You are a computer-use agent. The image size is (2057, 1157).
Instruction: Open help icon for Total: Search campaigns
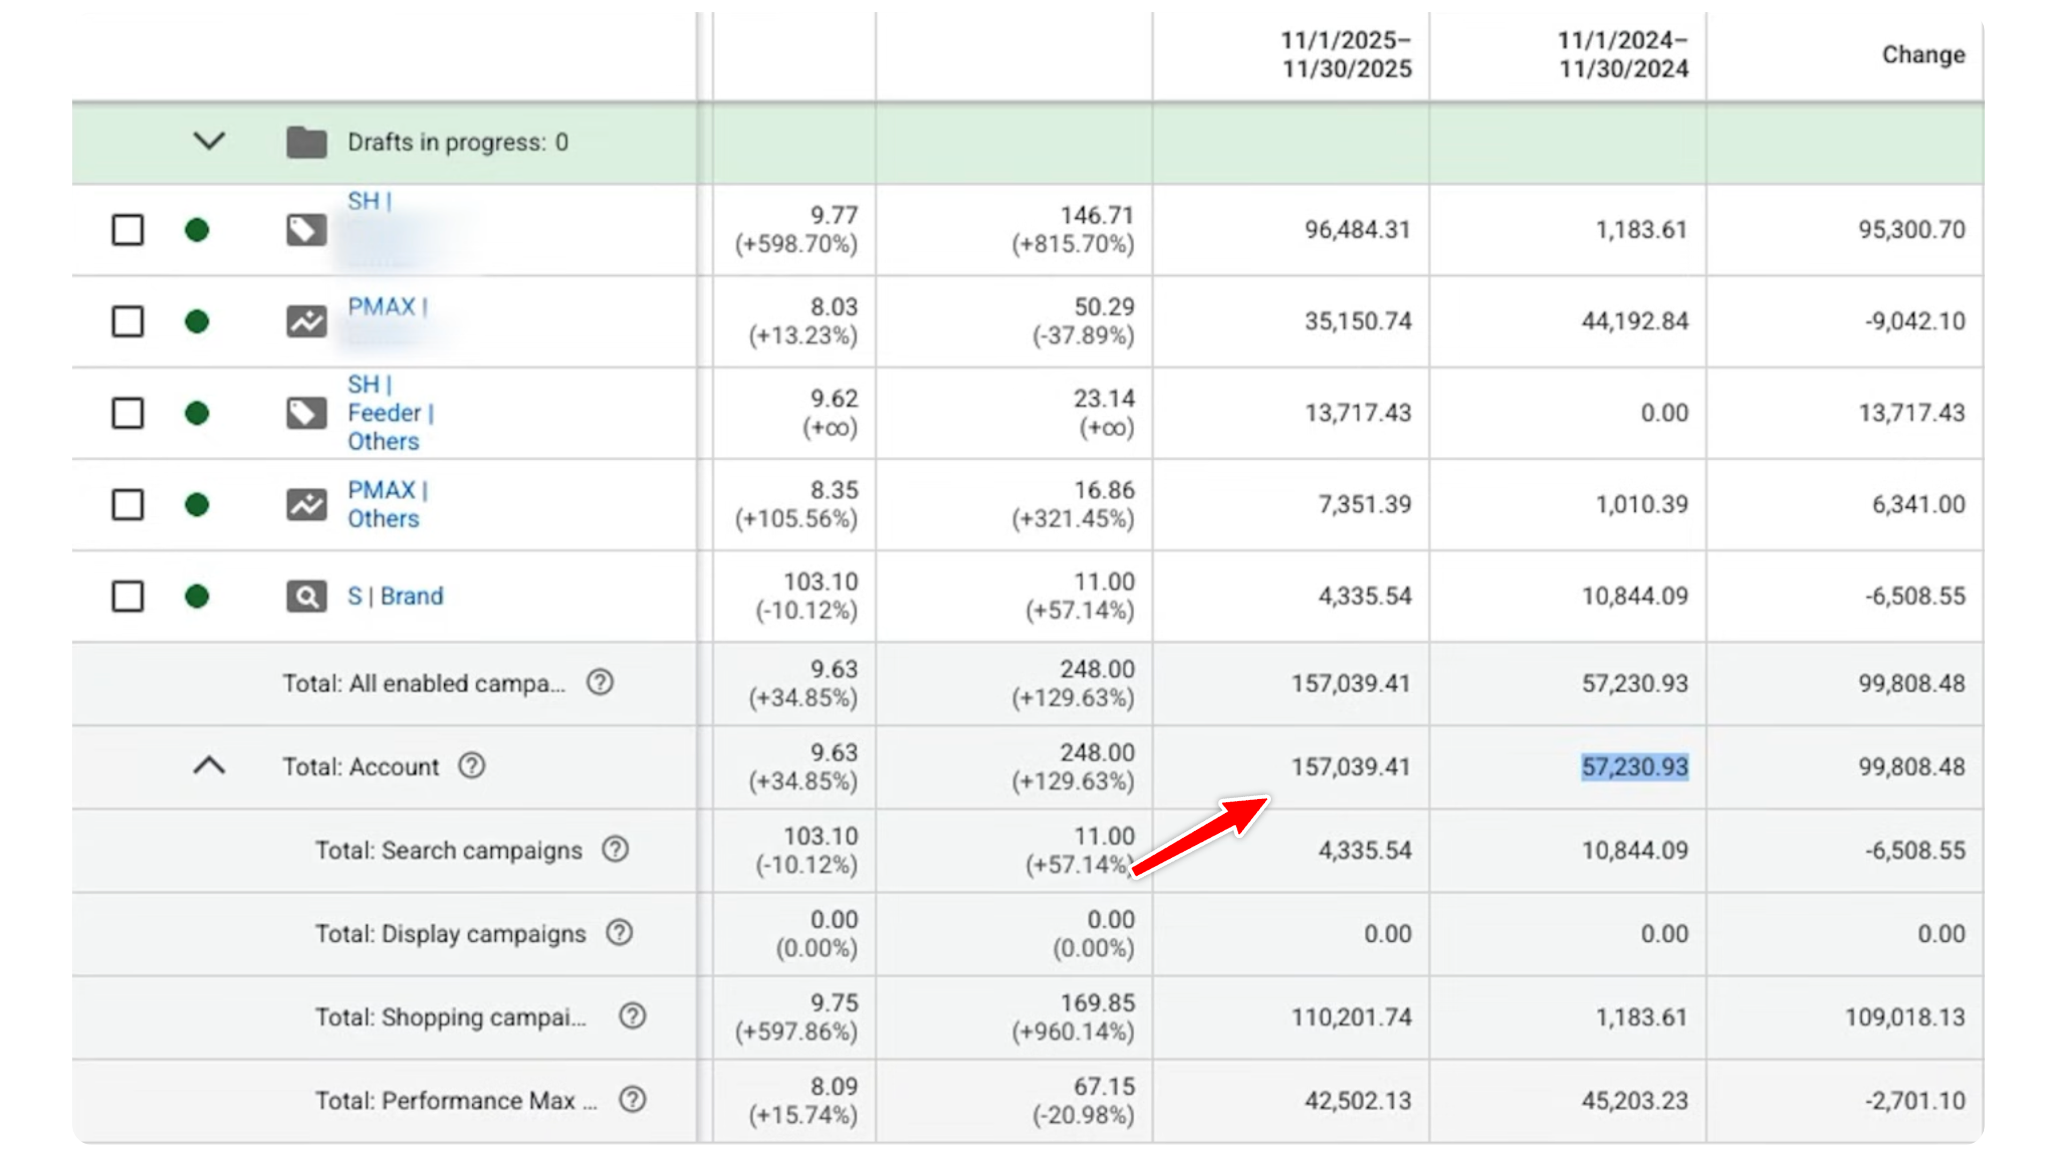coord(615,849)
